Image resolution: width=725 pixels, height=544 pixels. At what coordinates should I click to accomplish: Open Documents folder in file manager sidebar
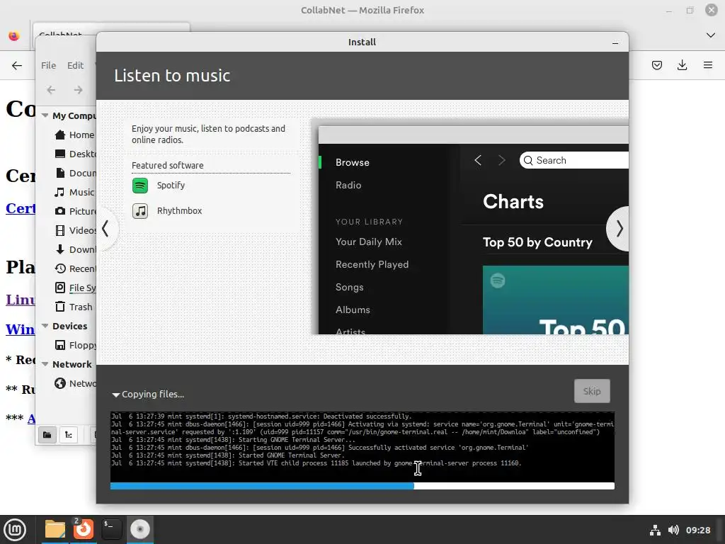75,173
